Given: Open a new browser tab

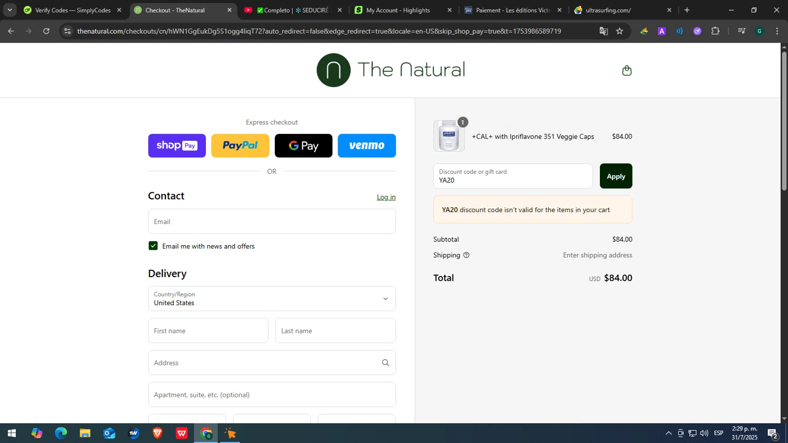Looking at the screenshot, I should [x=687, y=10].
